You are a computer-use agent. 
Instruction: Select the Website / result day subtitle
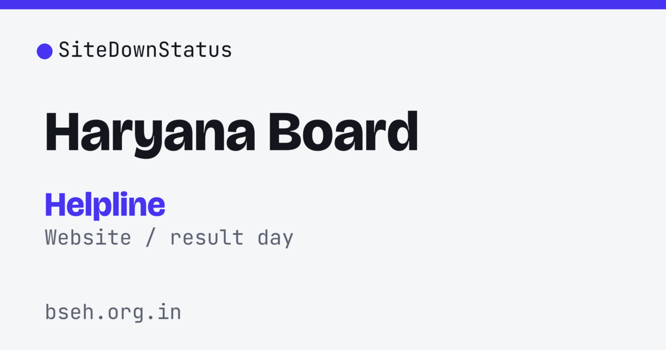pos(169,238)
